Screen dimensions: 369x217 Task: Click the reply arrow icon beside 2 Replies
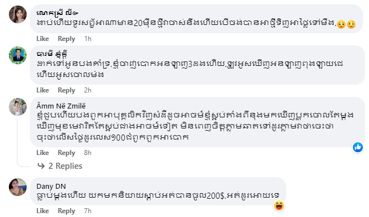coord(41,166)
